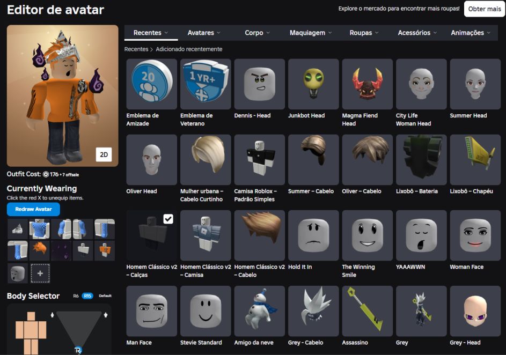Select the R6 body type
506x355 pixels.
76,295
